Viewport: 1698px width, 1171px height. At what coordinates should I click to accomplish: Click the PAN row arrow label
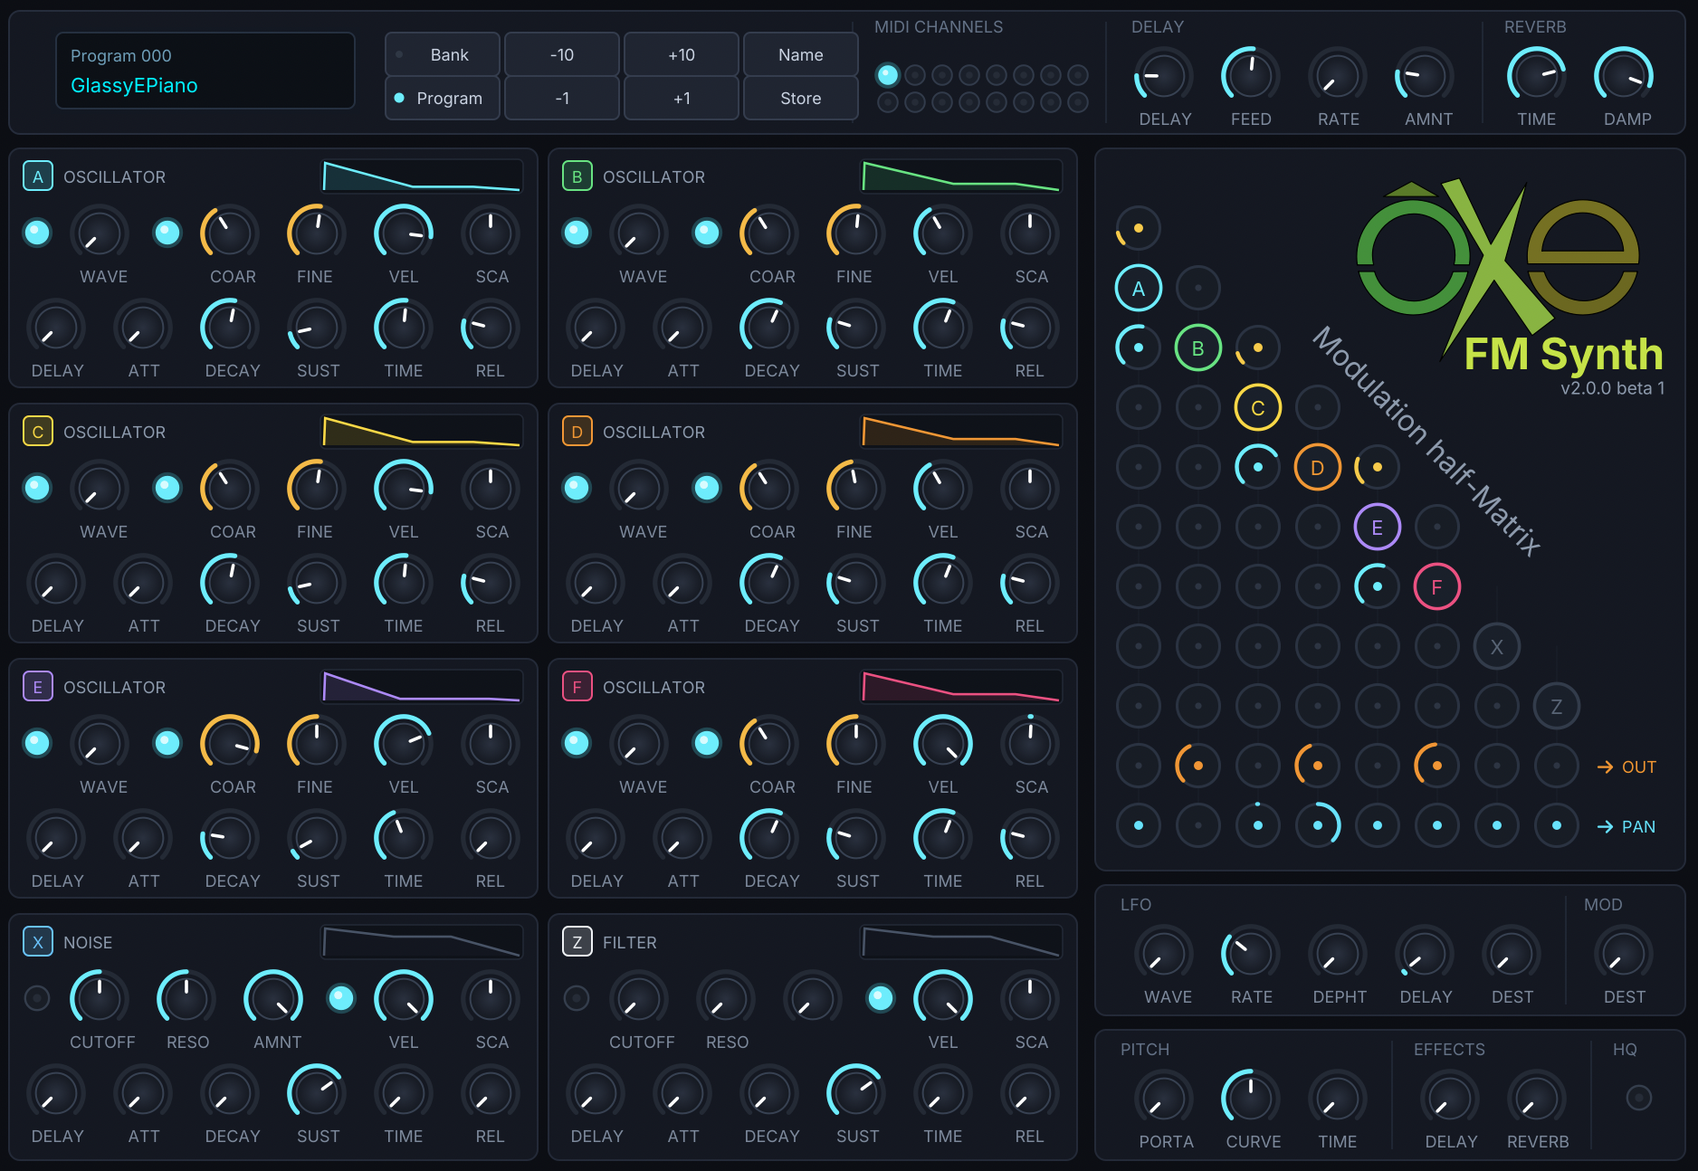(1626, 826)
